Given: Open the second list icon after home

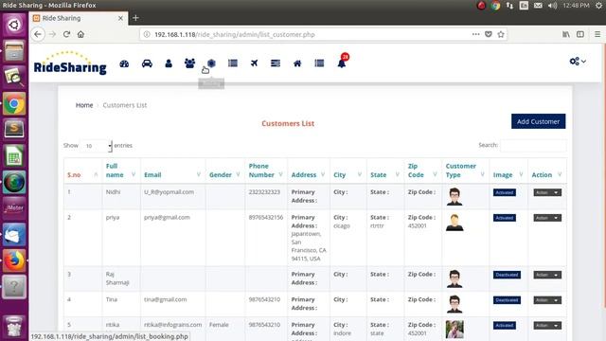Looking at the screenshot, I should (x=319, y=63).
